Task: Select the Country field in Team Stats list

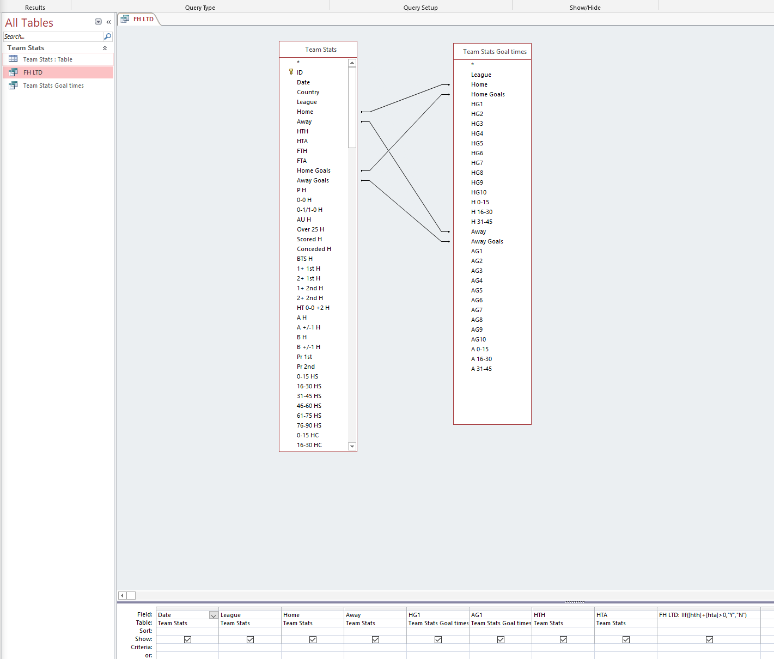Action: pyautogui.click(x=308, y=92)
